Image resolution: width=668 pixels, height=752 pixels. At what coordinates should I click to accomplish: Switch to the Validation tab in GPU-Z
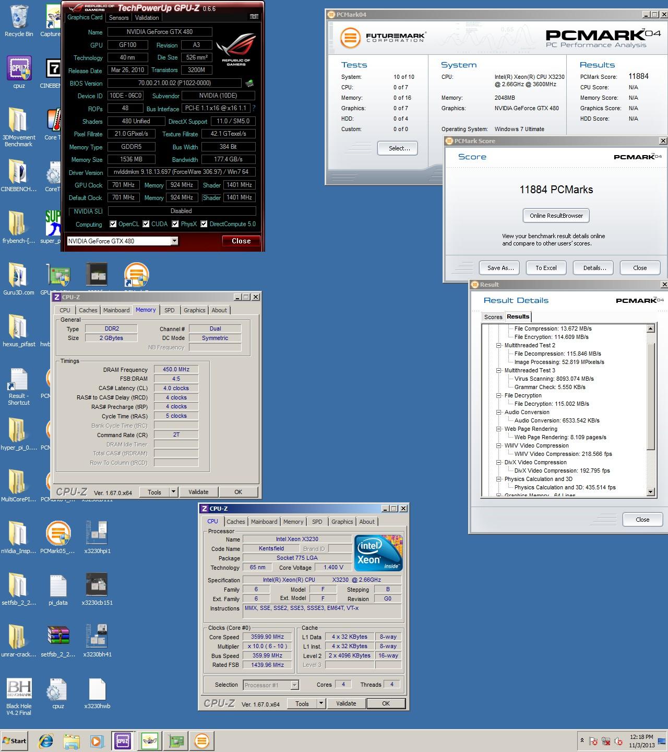point(147,17)
